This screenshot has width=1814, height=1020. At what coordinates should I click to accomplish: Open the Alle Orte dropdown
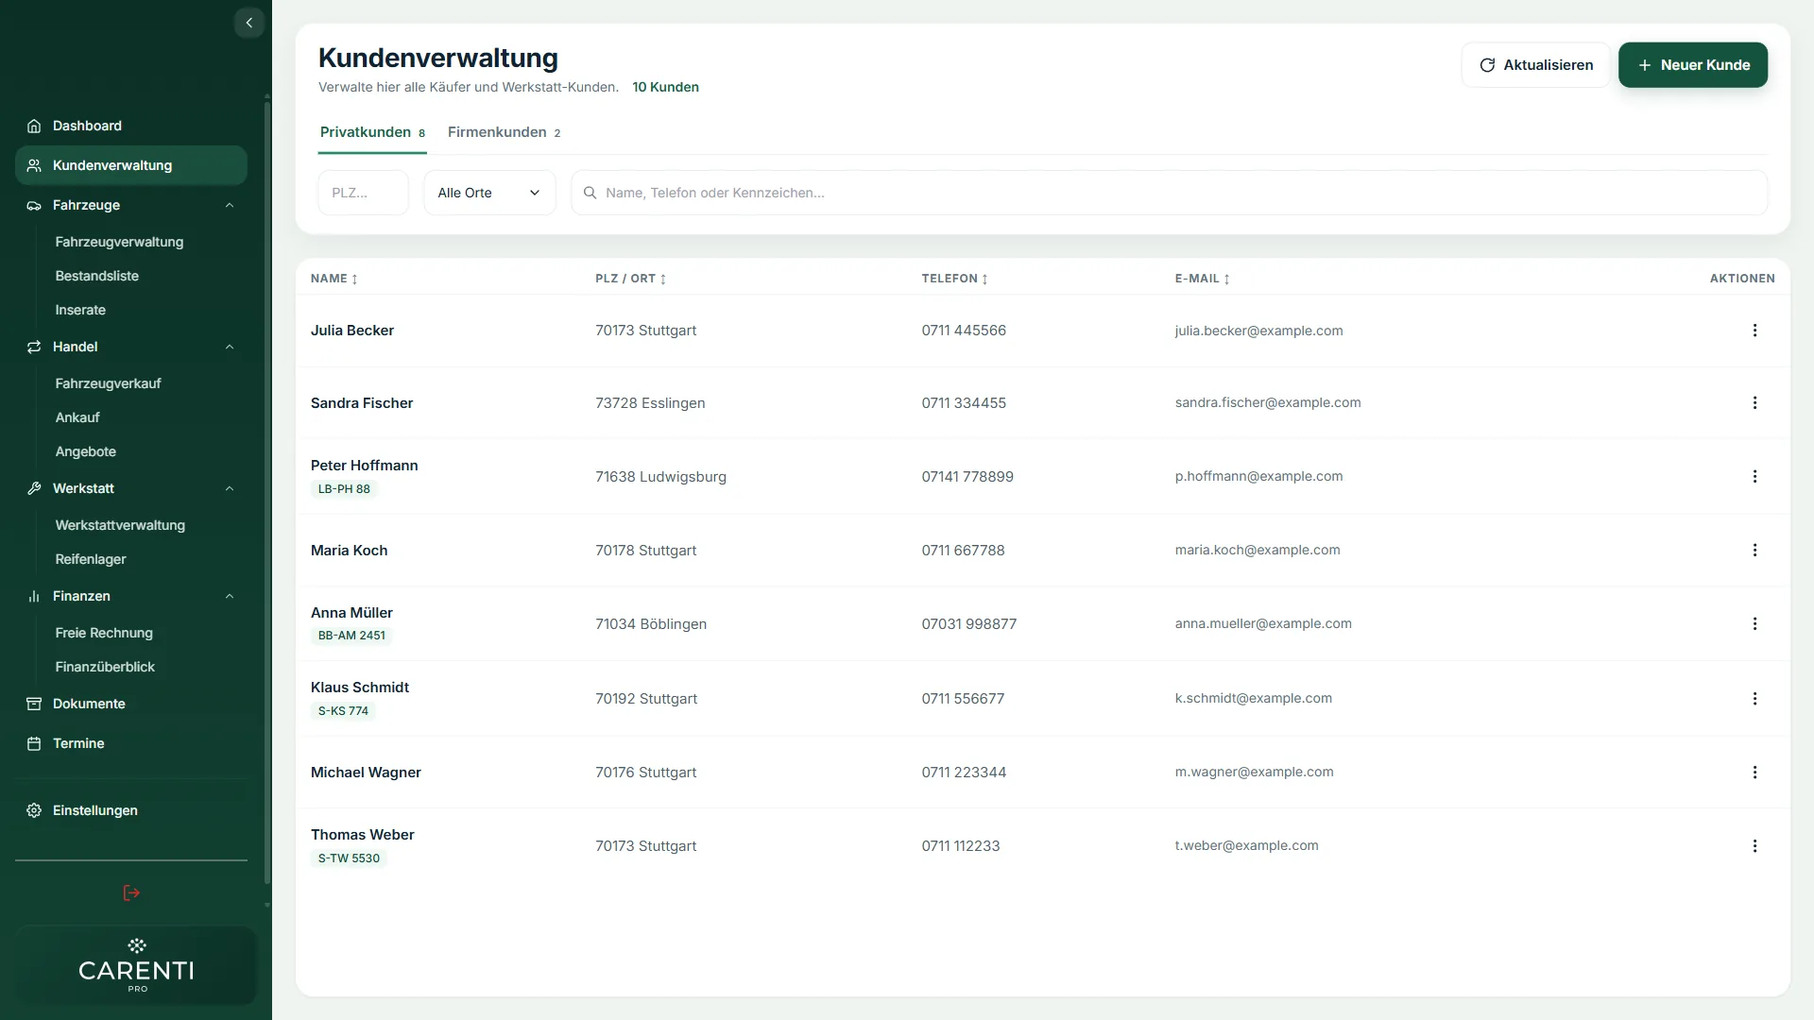(x=489, y=193)
